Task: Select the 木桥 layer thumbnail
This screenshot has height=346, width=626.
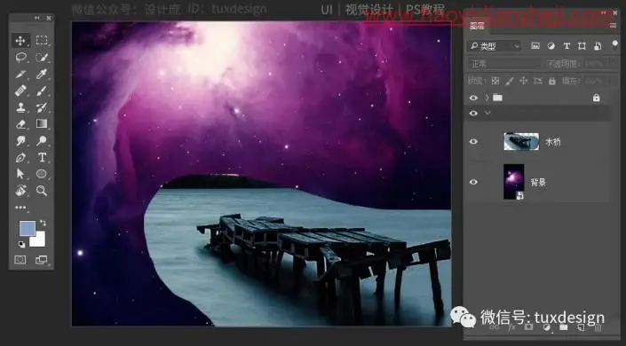Action: tap(521, 141)
